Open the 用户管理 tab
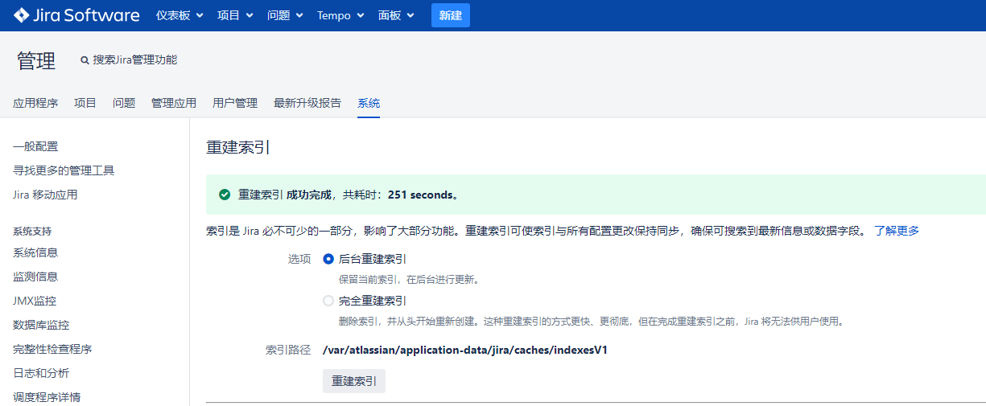Screen dimensions: 986x406 [x=235, y=103]
